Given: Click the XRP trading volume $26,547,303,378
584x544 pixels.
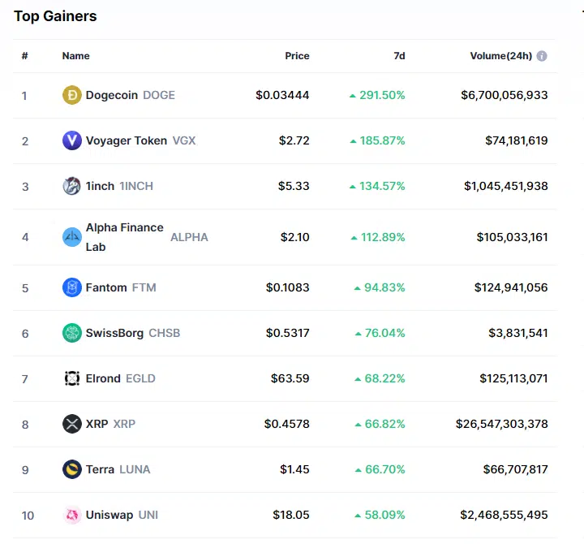Looking at the screenshot, I should point(501,424).
